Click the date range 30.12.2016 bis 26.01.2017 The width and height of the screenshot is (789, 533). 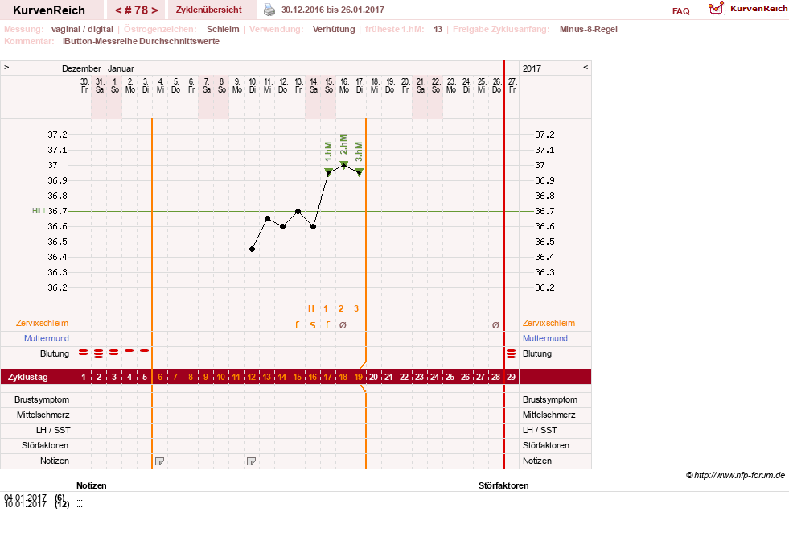click(x=333, y=10)
